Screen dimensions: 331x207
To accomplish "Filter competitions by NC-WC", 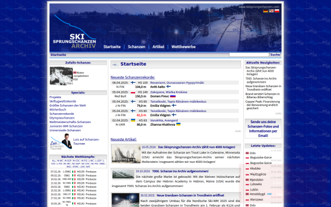I will point(67,164).
